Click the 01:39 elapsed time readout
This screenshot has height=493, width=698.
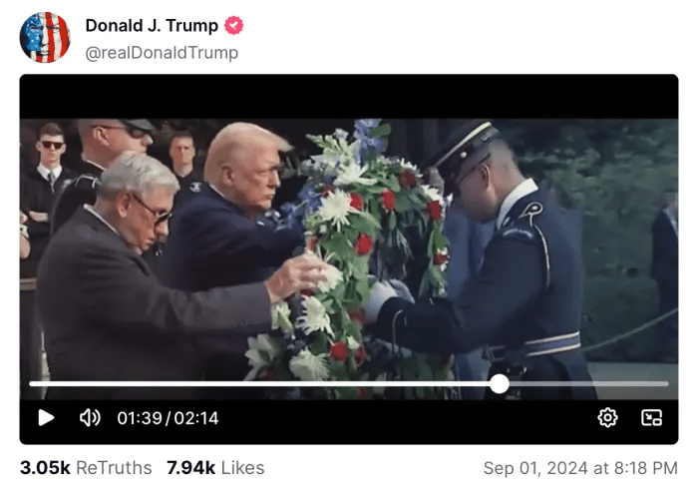[140, 418]
